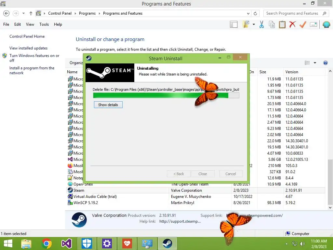The height and width of the screenshot is (250, 333).
Task: Click the Search Programs and Features field
Action: tap(296, 13)
